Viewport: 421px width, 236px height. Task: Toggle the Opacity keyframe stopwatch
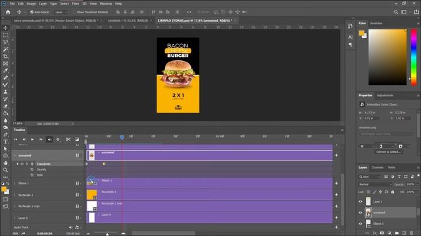pos(32,169)
